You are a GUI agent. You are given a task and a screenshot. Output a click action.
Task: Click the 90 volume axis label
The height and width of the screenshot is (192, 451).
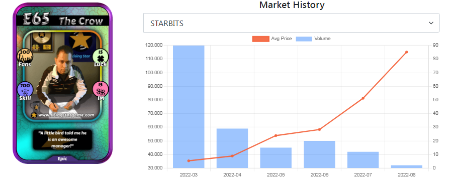435,45
